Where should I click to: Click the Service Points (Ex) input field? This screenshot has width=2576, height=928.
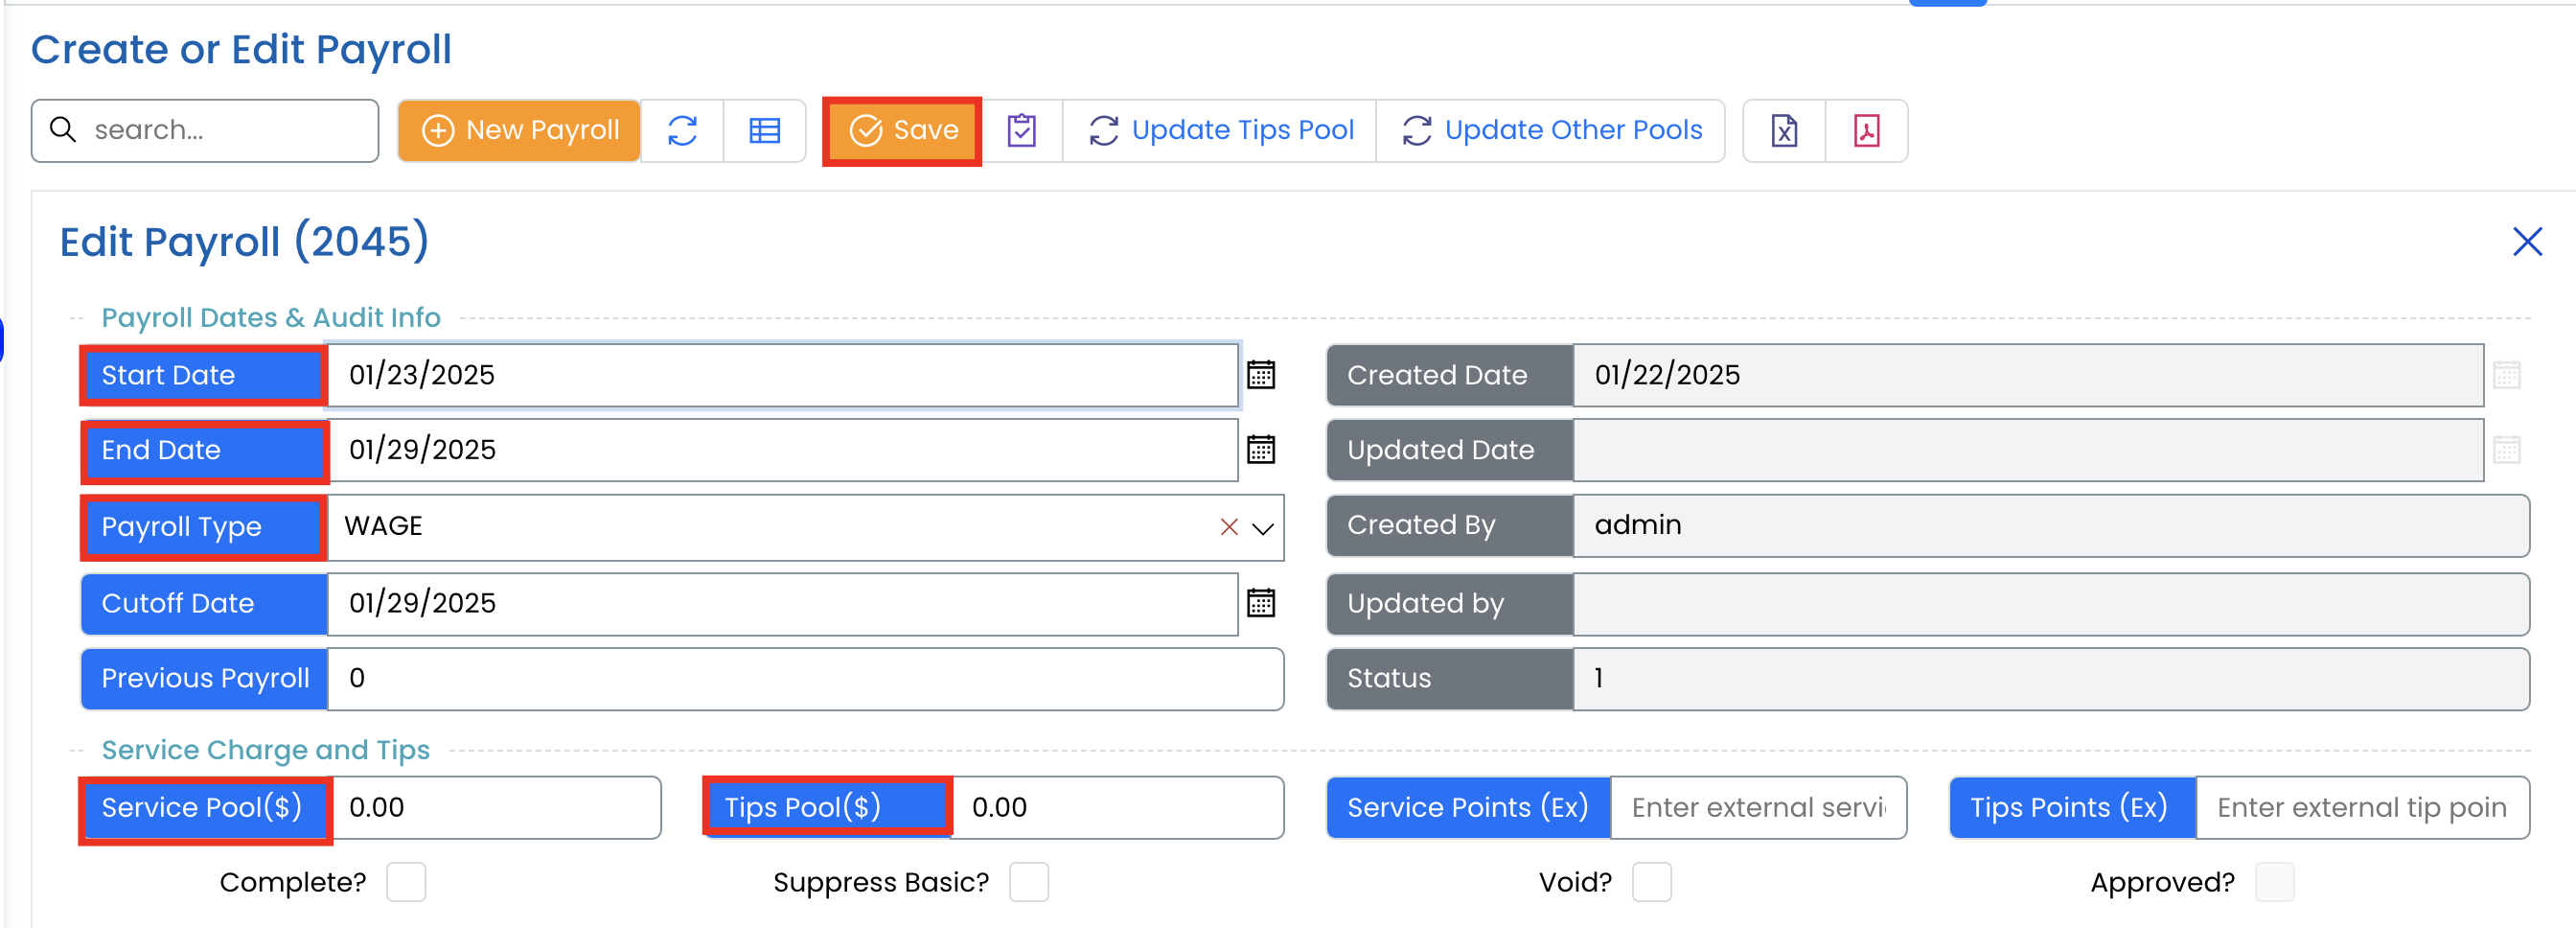1758,807
